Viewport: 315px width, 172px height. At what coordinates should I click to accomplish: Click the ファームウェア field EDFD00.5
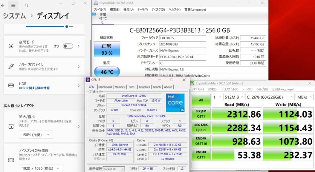point(183,38)
